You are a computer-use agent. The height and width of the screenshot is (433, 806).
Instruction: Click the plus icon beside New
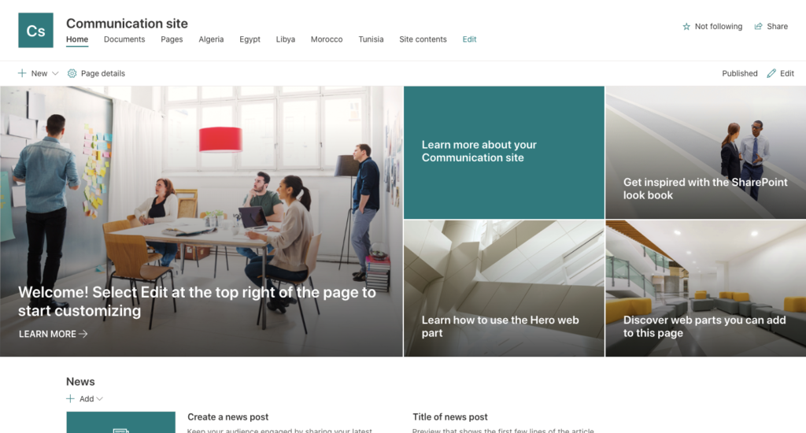[x=22, y=73]
